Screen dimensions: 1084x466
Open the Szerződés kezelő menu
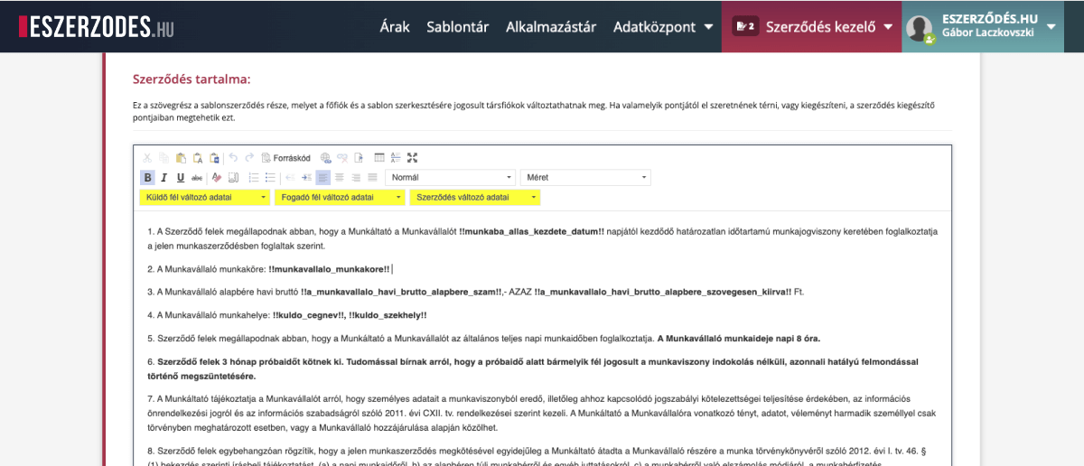coord(811,26)
